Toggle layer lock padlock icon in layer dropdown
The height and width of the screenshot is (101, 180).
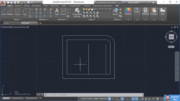(x=89, y=9)
